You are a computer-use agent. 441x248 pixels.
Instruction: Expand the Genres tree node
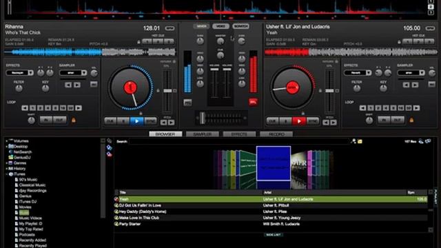click(7, 163)
